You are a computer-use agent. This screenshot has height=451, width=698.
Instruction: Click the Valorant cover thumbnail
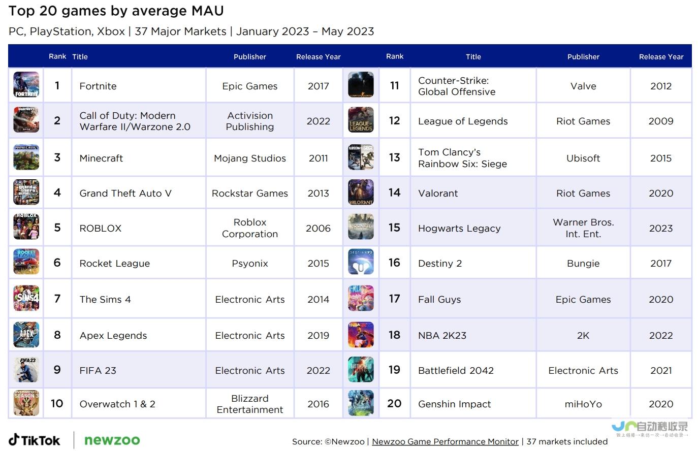coord(361,192)
